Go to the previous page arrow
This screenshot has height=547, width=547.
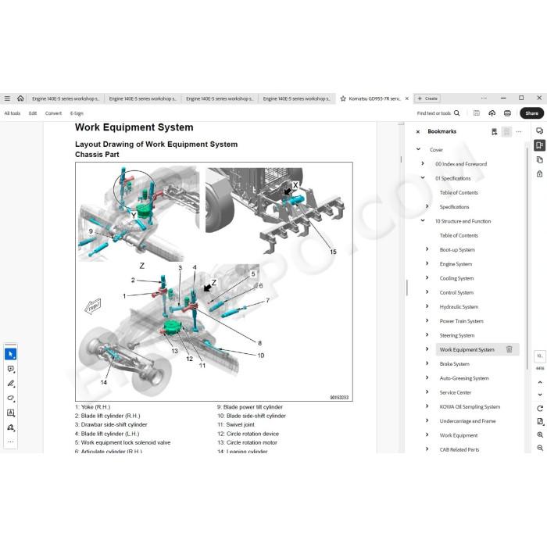click(x=540, y=382)
